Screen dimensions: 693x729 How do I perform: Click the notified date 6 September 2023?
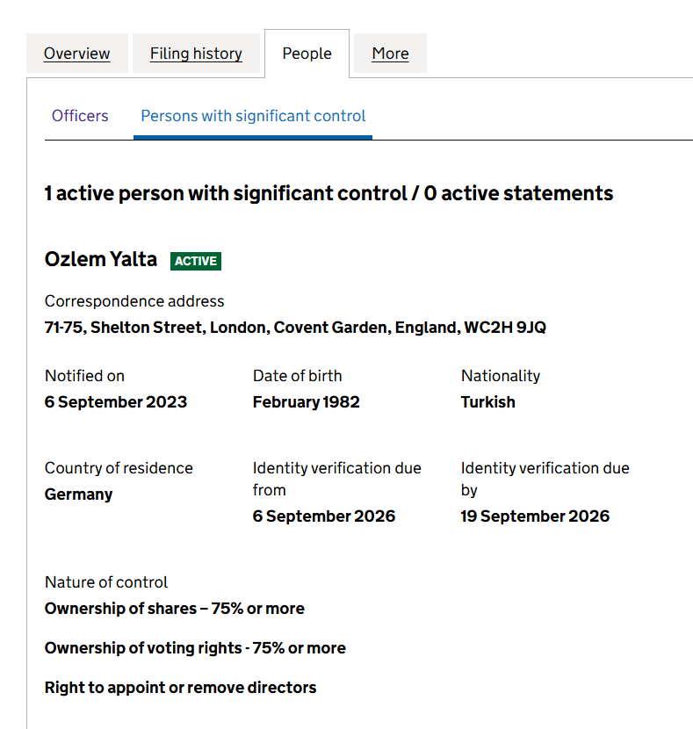coord(116,401)
